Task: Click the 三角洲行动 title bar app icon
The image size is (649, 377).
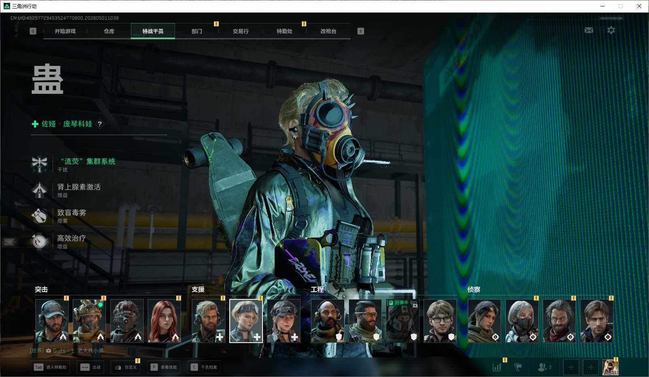Action: point(7,6)
